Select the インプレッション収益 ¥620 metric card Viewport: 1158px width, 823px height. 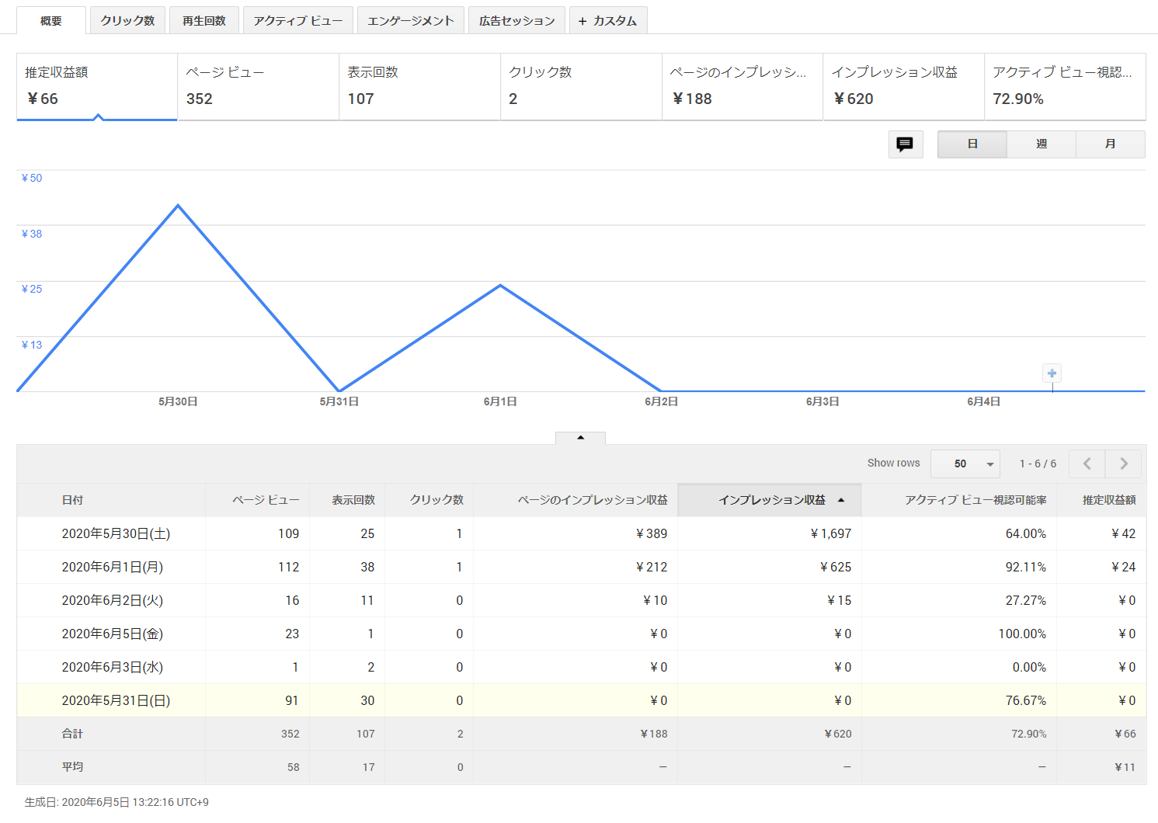903,86
